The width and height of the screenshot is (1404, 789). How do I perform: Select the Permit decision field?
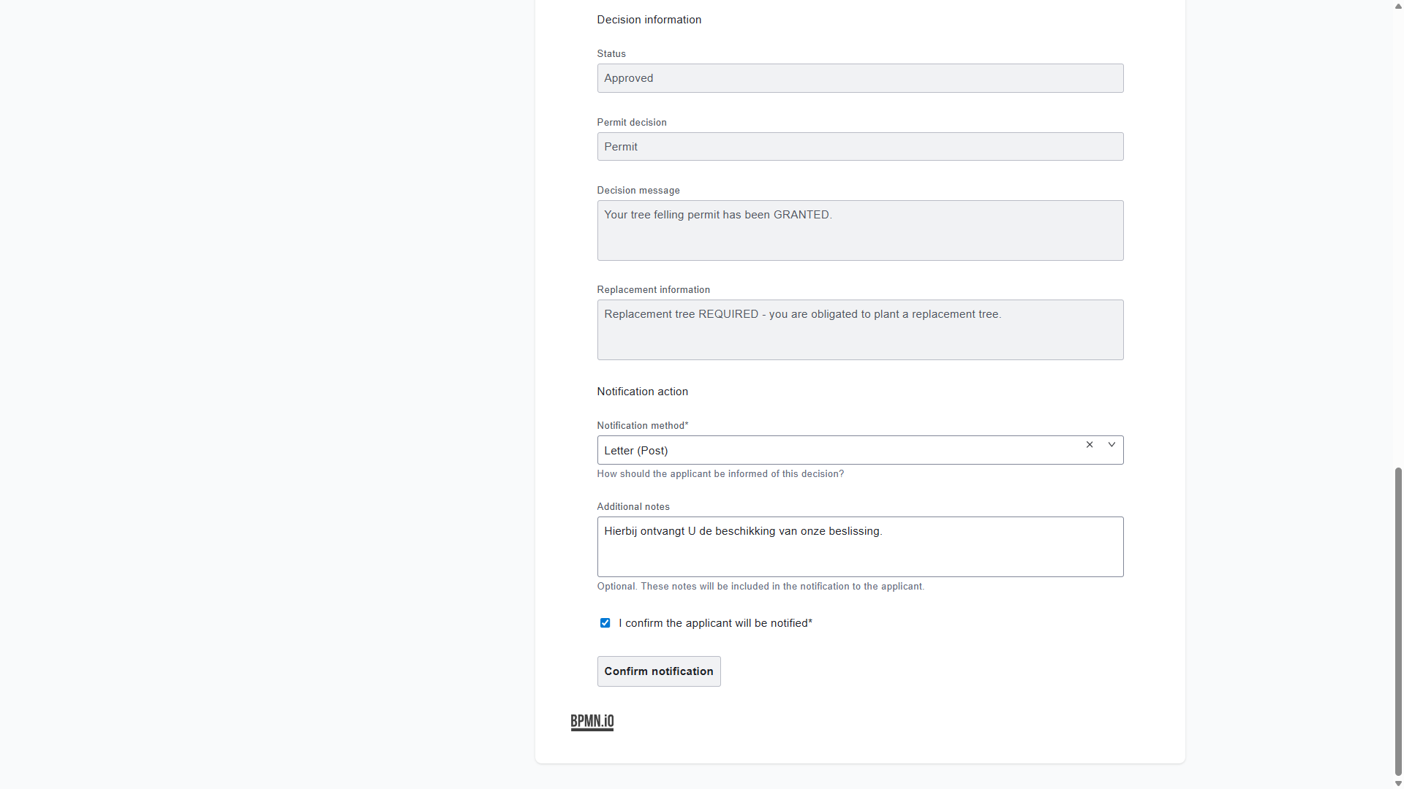[x=860, y=146]
